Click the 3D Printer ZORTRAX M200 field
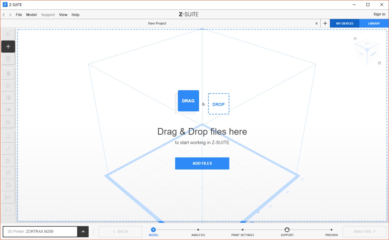389x240 pixels. (x=40, y=231)
